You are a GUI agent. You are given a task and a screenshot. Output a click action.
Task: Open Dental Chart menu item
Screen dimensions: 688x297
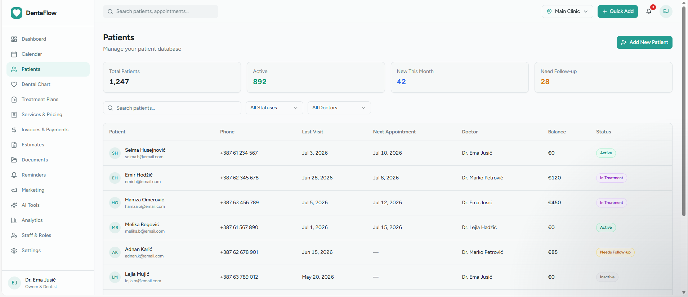[48, 84]
